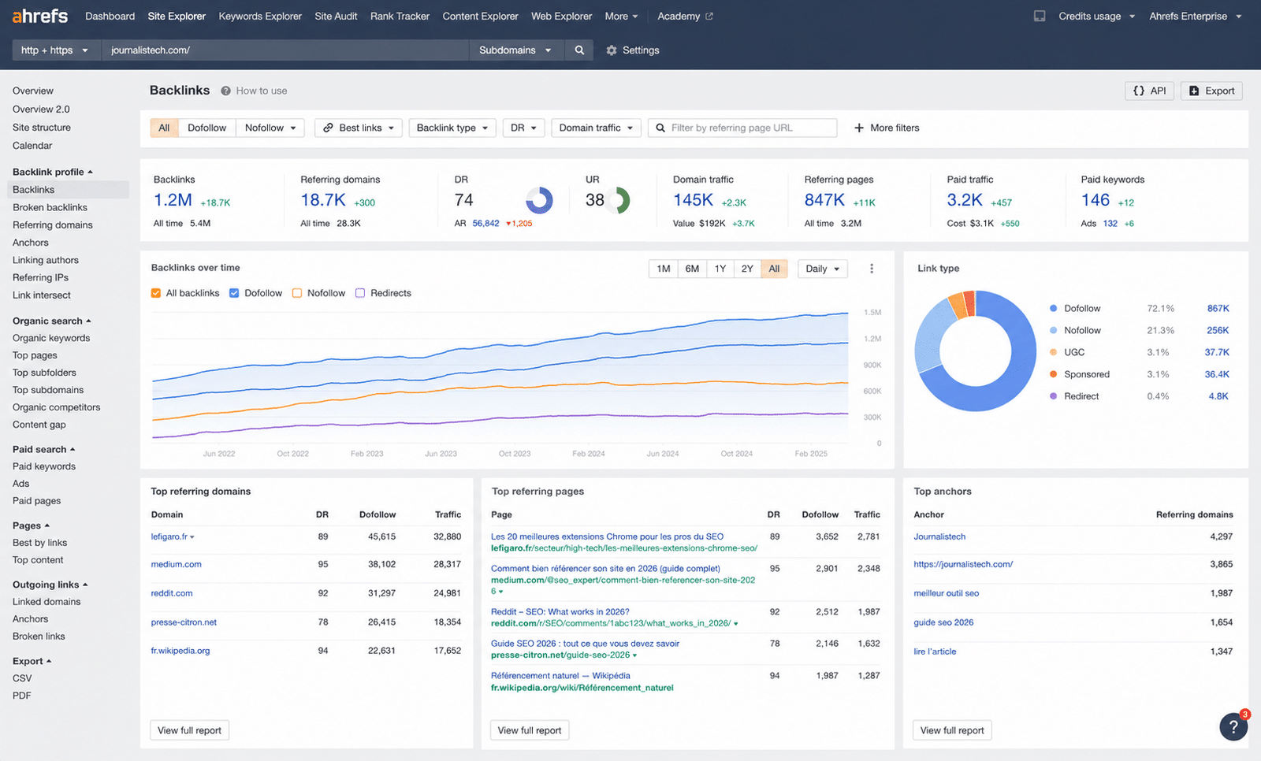The width and height of the screenshot is (1261, 761).
Task: Open Broken backlinks in the sidebar
Action: coord(50,207)
